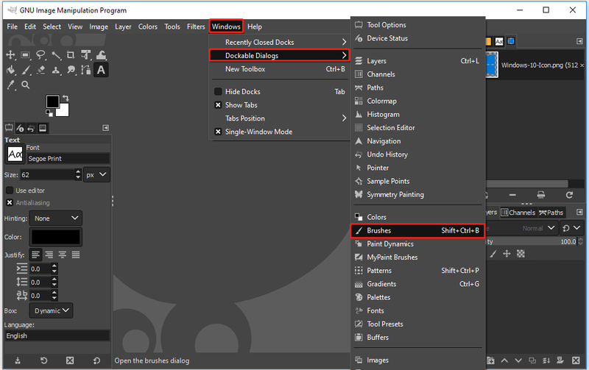Click the font preview Aa icon
The image size is (589, 370).
click(x=15, y=154)
